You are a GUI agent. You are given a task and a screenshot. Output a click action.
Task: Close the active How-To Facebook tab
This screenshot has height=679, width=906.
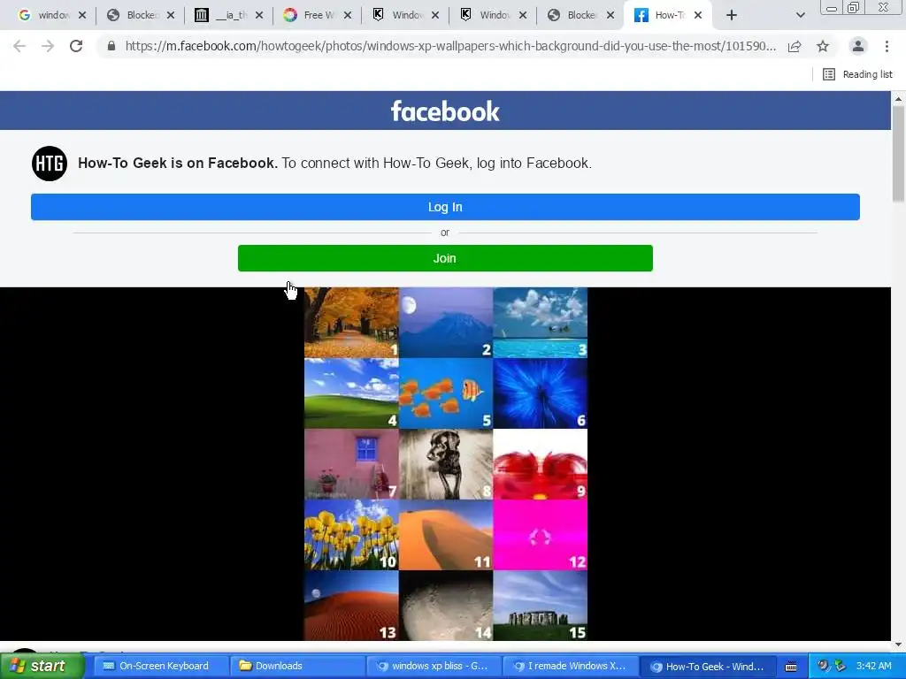pyautogui.click(x=698, y=16)
